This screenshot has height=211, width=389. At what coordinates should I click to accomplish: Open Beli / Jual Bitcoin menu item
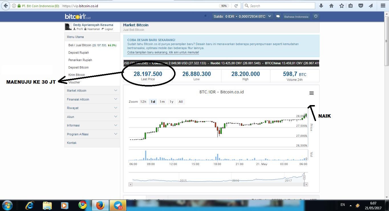coord(92,45)
